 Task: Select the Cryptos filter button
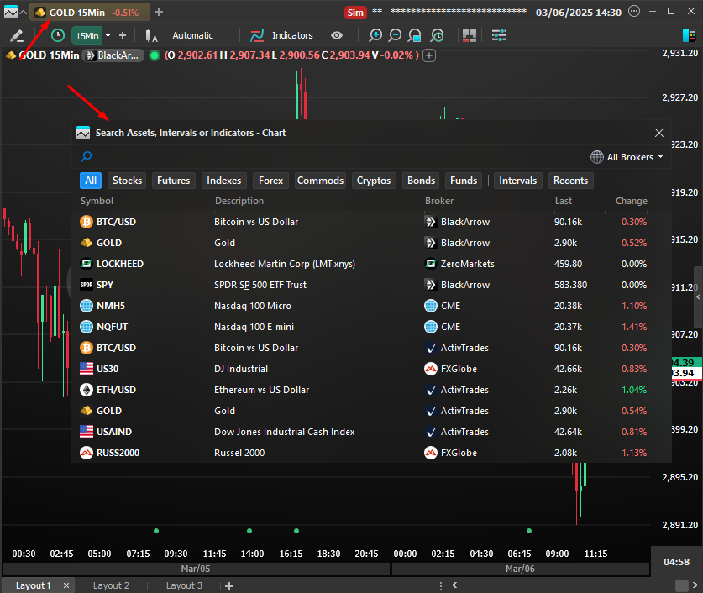click(x=373, y=181)
